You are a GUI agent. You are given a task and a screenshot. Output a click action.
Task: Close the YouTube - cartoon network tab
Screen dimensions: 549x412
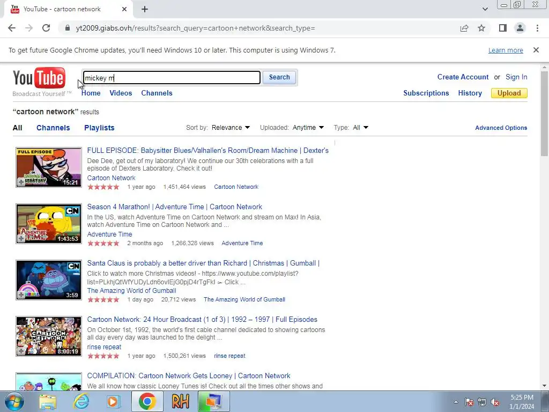click(124, 9)
